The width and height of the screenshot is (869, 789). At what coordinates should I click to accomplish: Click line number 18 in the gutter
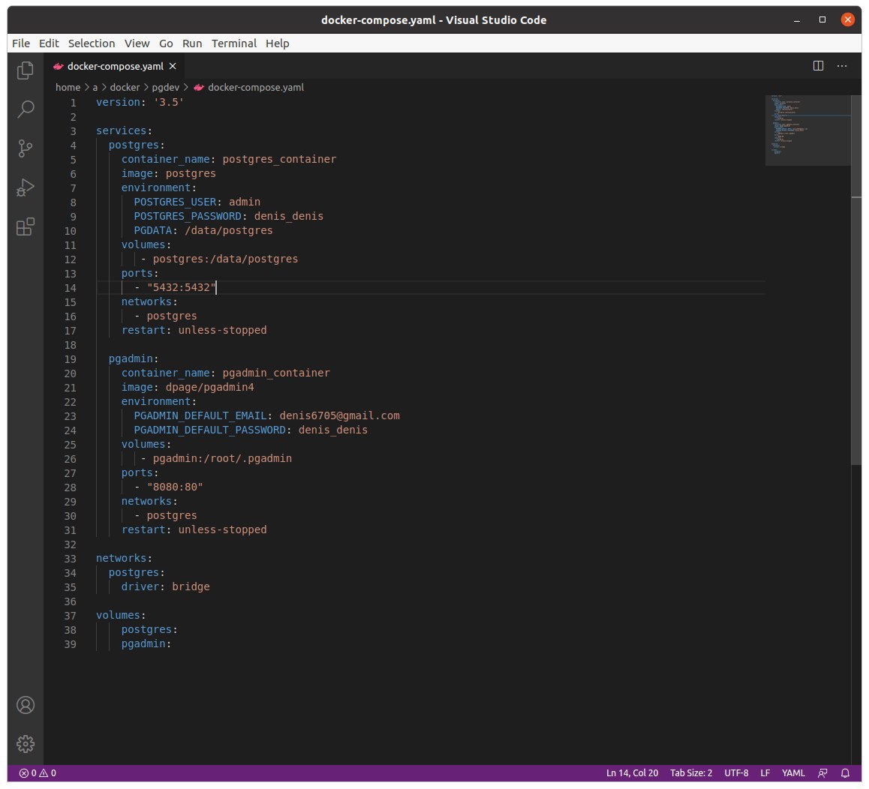pyautogui.click(x=70, y=345)
